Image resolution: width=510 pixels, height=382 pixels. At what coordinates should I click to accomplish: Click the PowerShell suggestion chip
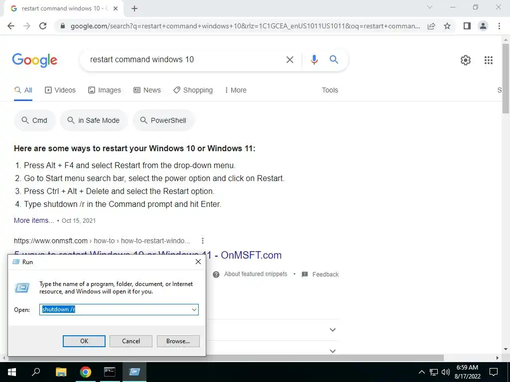coord(163,120)
